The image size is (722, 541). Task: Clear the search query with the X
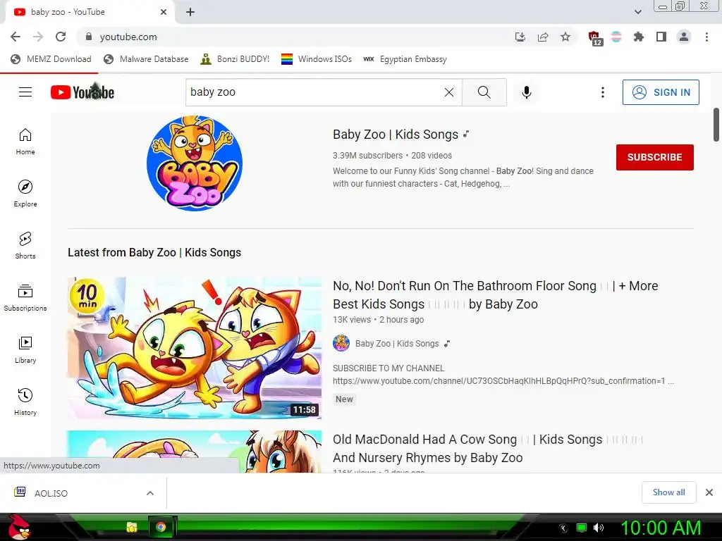coord(449,92)
